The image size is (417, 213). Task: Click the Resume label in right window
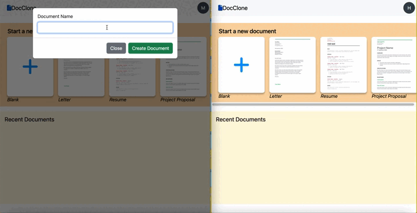click(329, 96)
